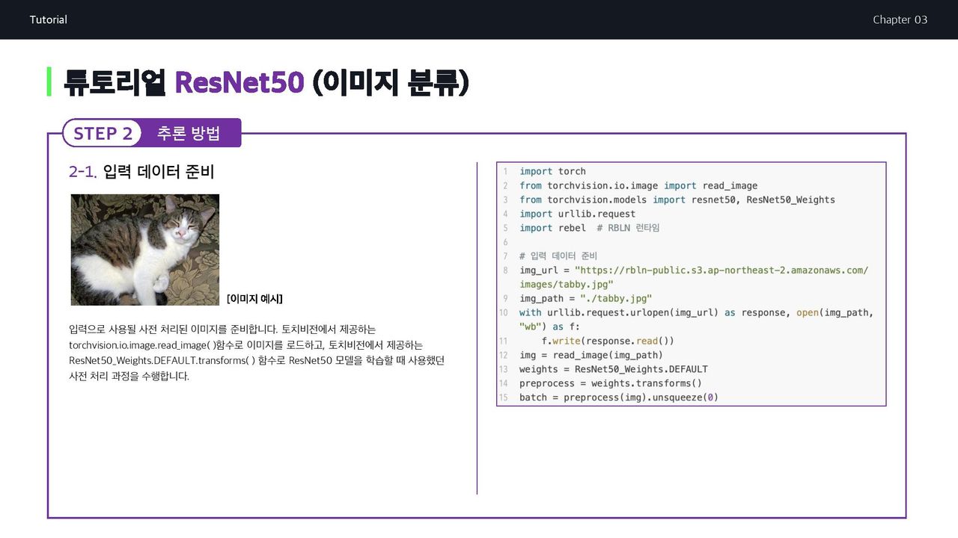Click code line 'import rebel'
This screenshot has width=958, height=538.
pyautogui.click(x=552, y=228)
